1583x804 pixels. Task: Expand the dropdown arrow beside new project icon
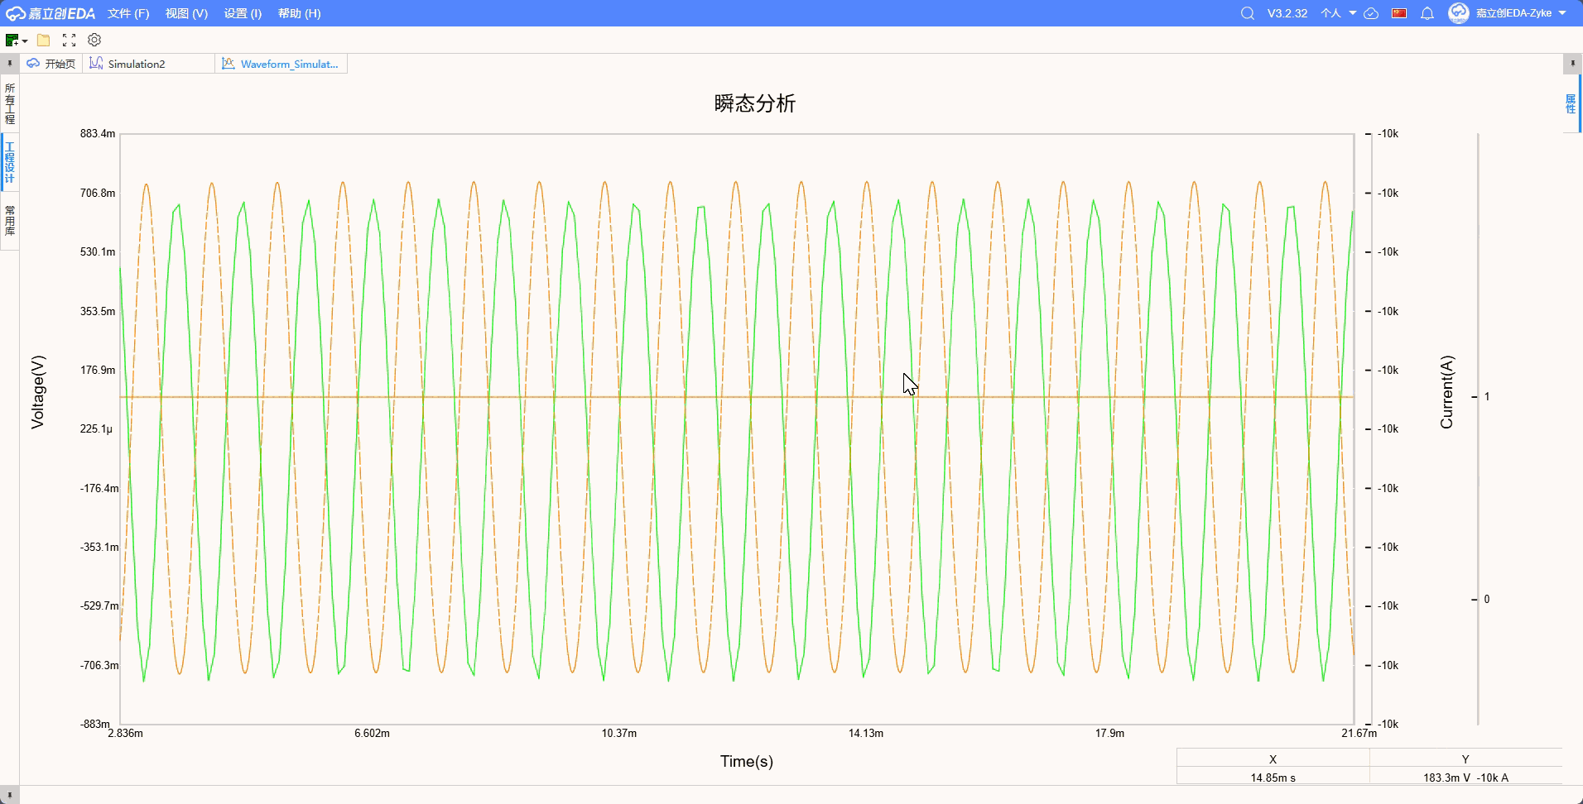tap(25, 41)
